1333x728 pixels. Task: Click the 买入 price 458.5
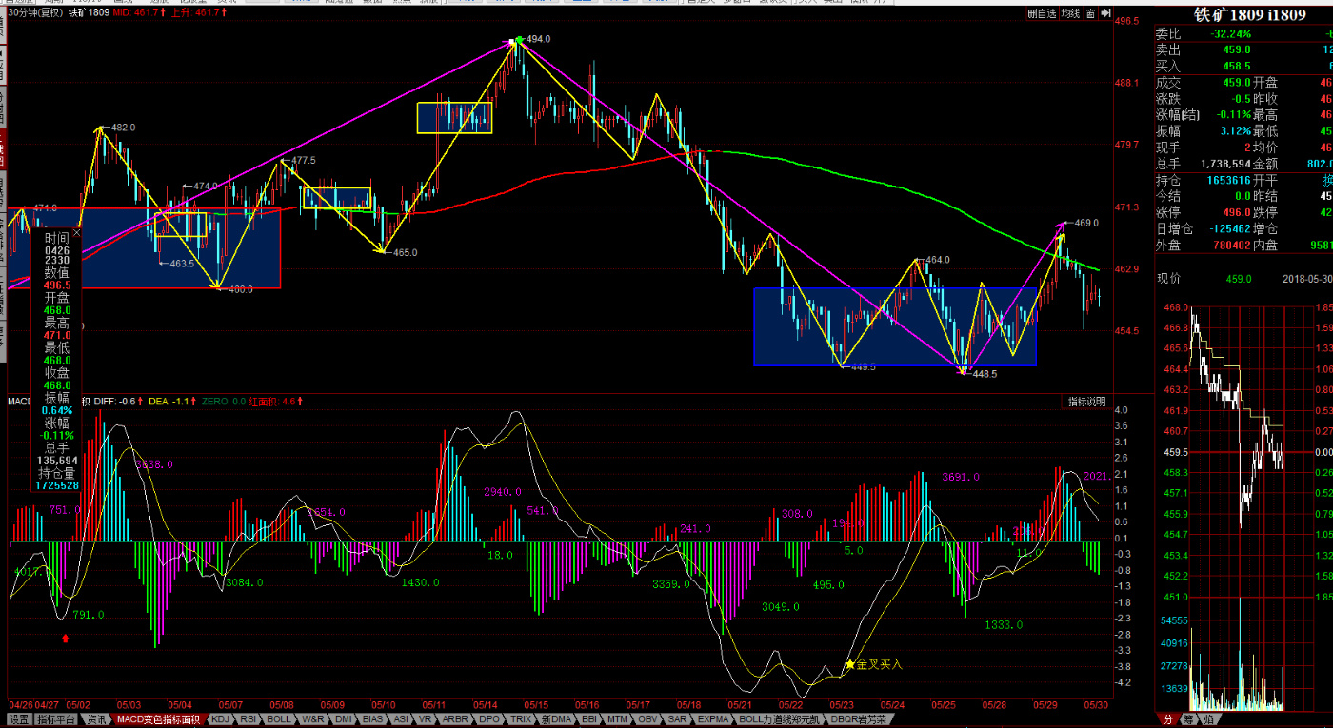click(1237, 66)
